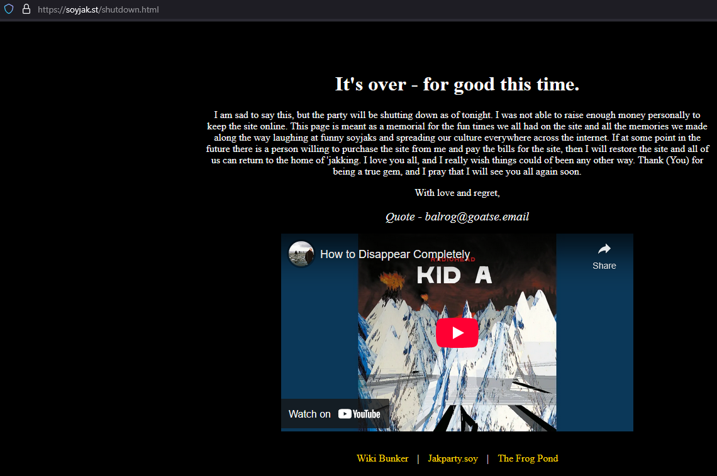Image resolution: width=717 pixels, height=476 pixels.
Task: Click separator between Wiki Bunker and Jakparty.soy
Action: 418,458
